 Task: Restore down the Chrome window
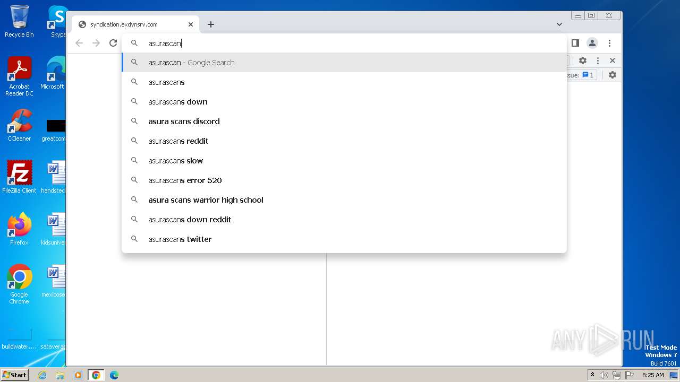(591, 16)
